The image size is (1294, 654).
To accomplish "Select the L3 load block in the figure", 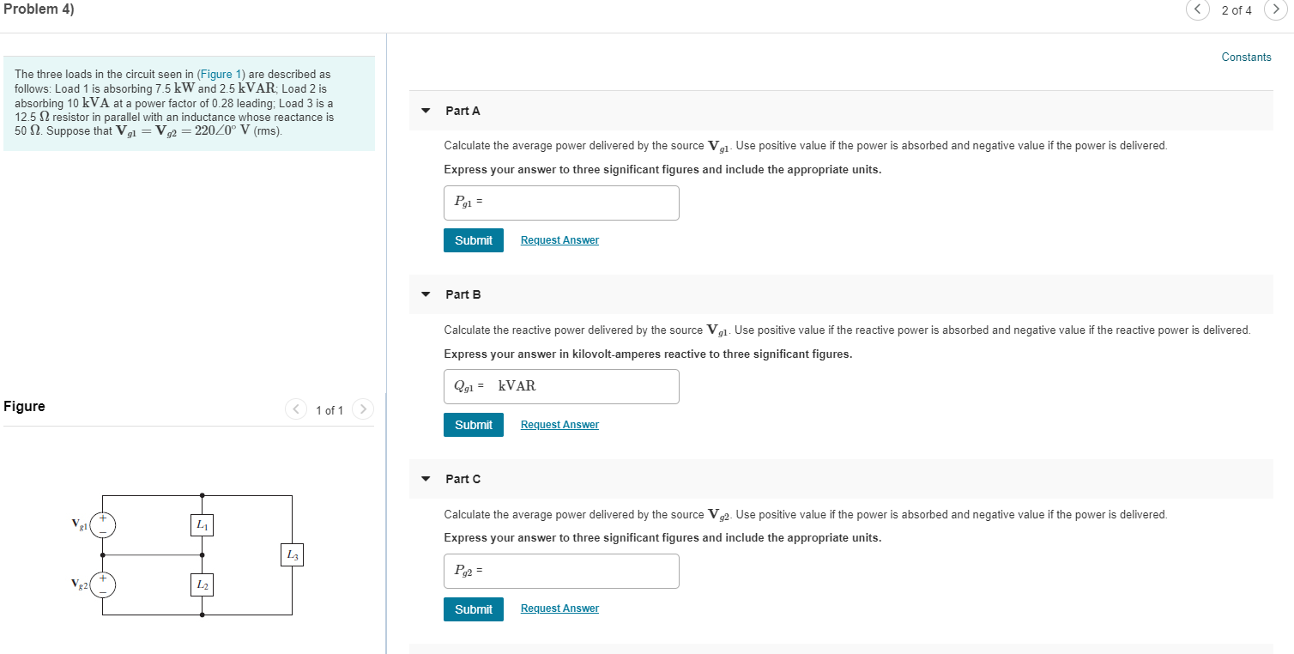I will pos(292,554).
